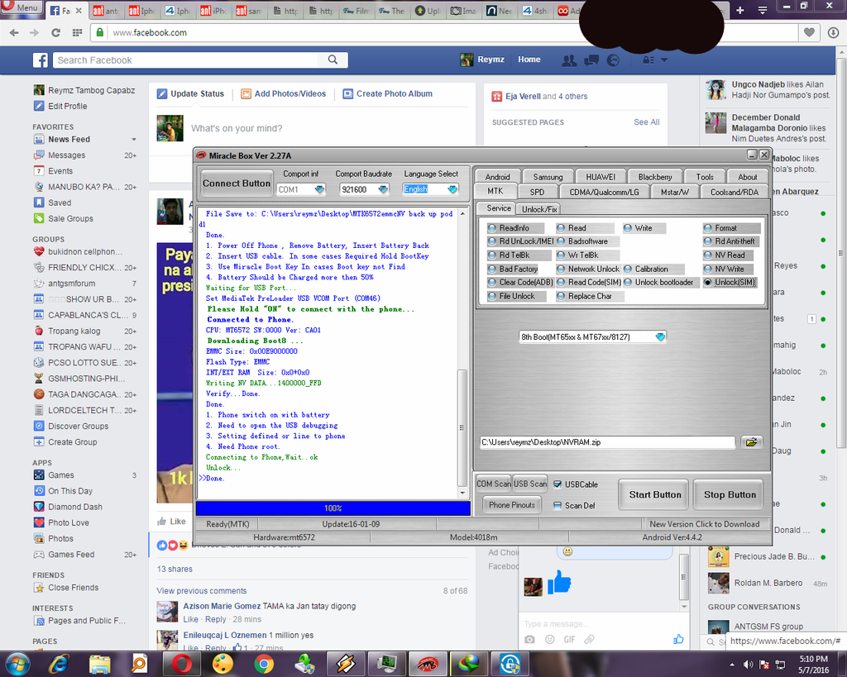Open Opera from the taskbar
This screenshot has width=847, height=677.
pyautogui.click(x=181, y=664)
